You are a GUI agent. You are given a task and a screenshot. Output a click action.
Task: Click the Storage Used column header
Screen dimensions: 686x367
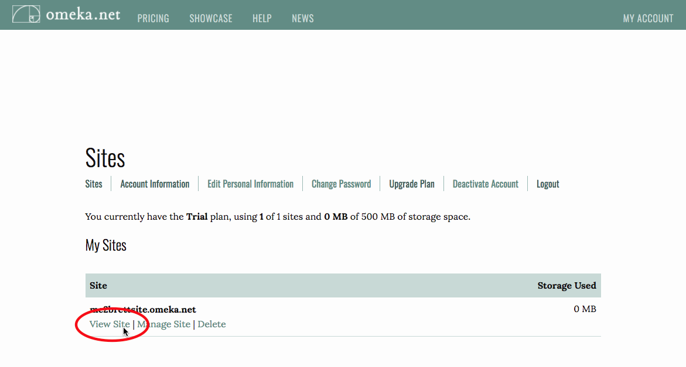coord(566,286)
